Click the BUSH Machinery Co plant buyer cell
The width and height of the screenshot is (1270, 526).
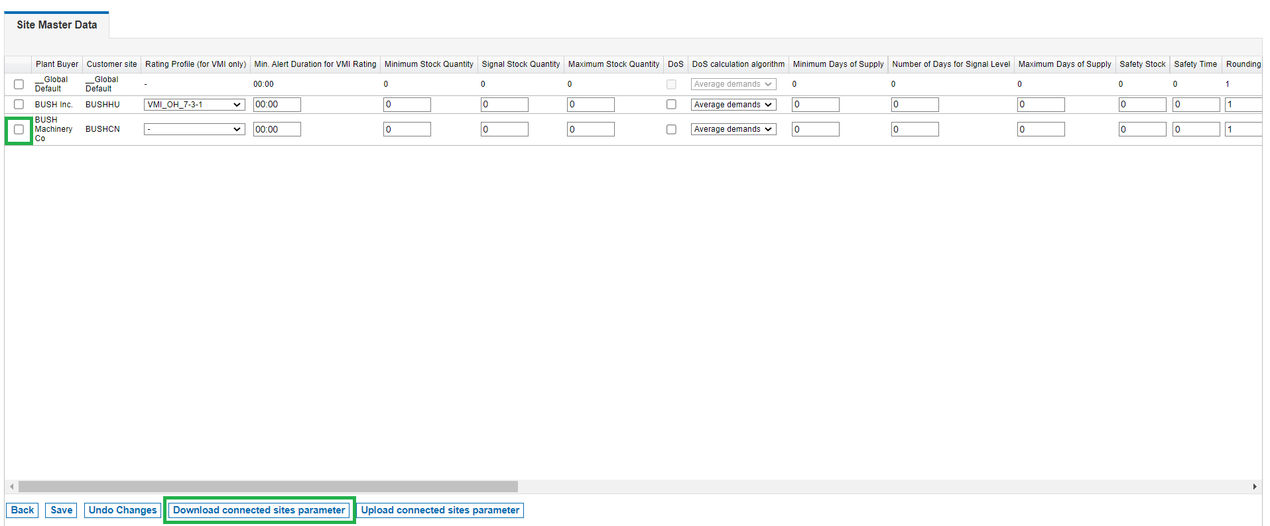click(x=54, y=129)
